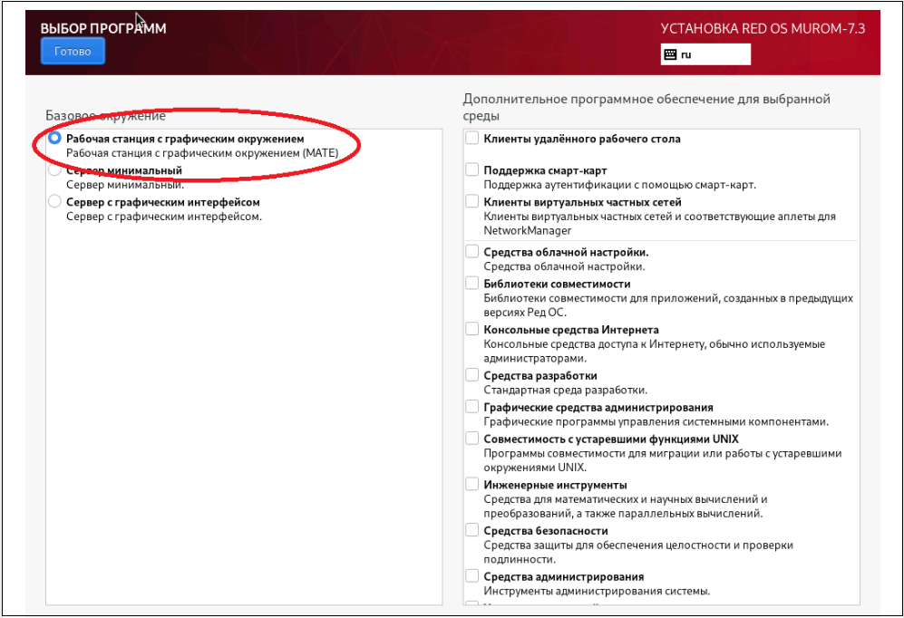Select Рабочая станция с графическим окружением radio

[x=54, y=138]
